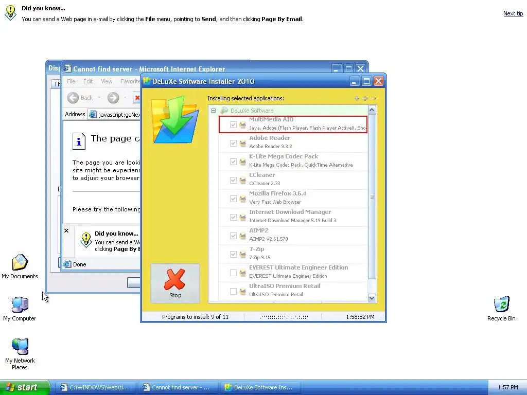Click the 'Done' status text in Internet Explorer

pyautogui.click(x=80, y=264)
